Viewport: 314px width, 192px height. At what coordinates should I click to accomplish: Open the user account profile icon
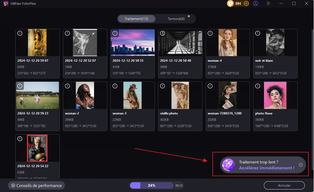[256, 3]
